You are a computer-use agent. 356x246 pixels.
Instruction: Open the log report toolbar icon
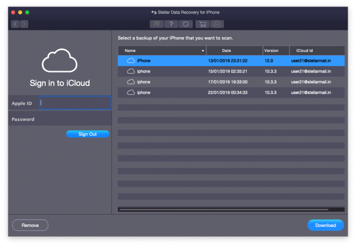coord(157,24)
